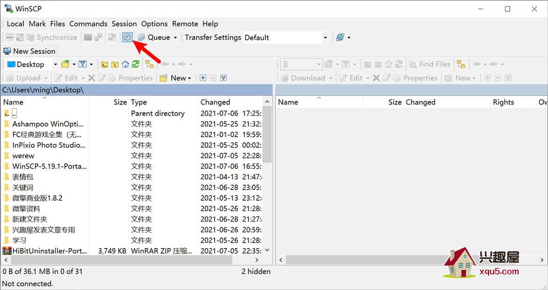Go to local parent directory icon
The height and width of the screenshot is (290, 548).
tap(105, 64)
